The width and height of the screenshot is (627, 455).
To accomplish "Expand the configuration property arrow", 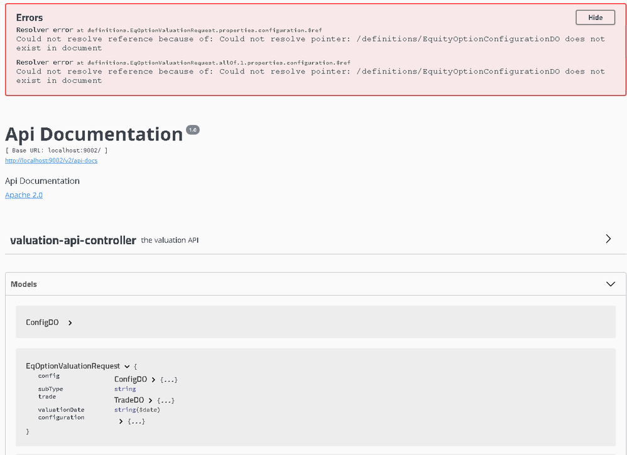I will click(x=121, y=422).
